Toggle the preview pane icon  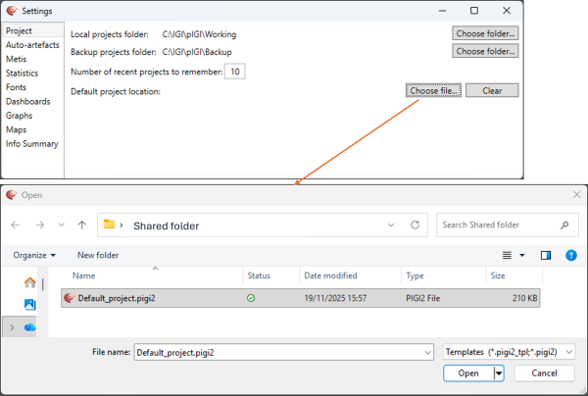pos(546,256)
